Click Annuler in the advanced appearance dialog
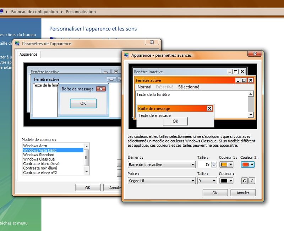The width and height of the screenshot is (284, 231). click(x=243, y=193)
